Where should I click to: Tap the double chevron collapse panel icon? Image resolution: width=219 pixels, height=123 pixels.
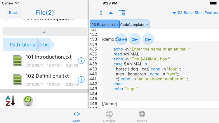[101, 13]
